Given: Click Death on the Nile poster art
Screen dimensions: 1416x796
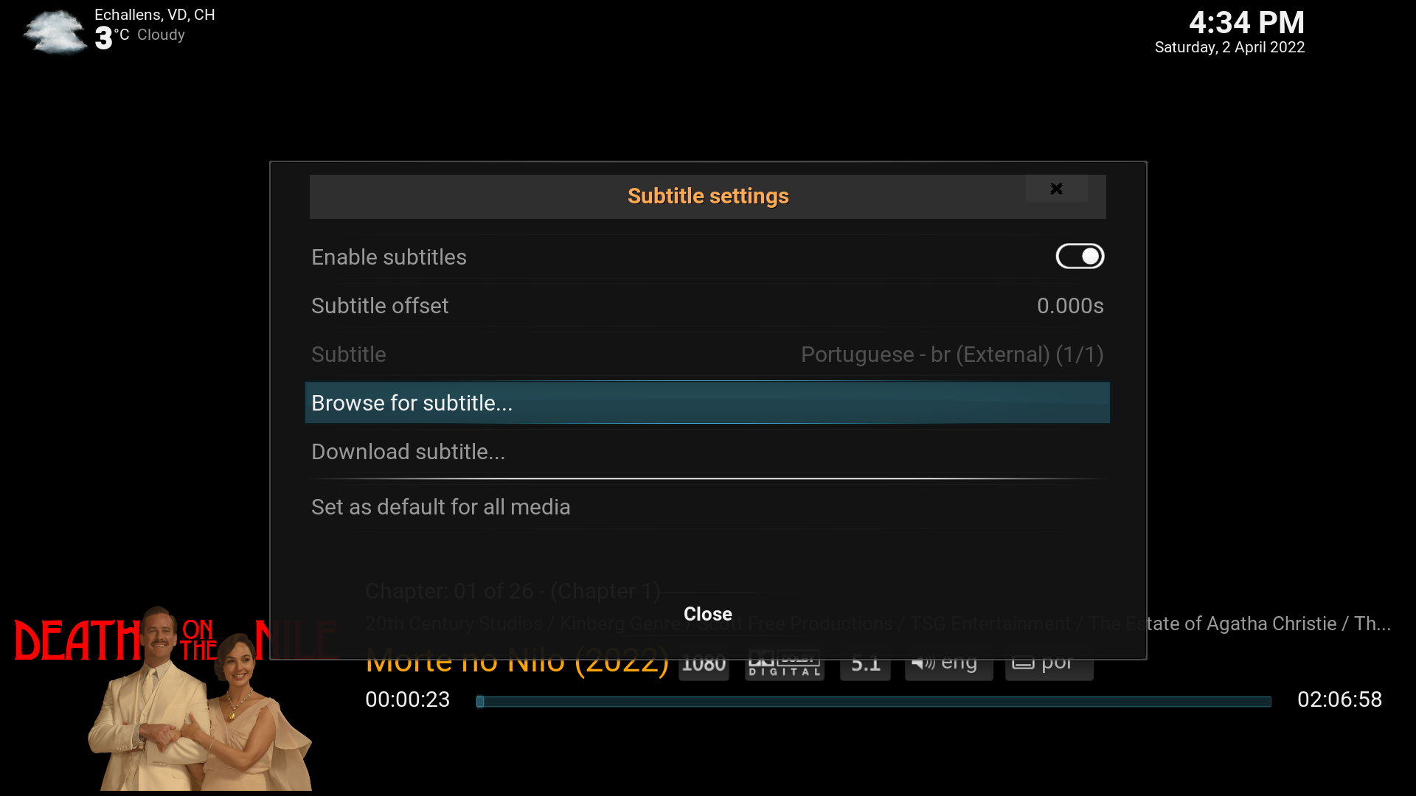Looking at the screenshot, I should [177, 698].
